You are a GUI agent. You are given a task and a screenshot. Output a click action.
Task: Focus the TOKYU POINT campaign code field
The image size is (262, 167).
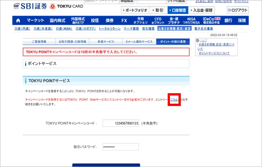(121, 123)
